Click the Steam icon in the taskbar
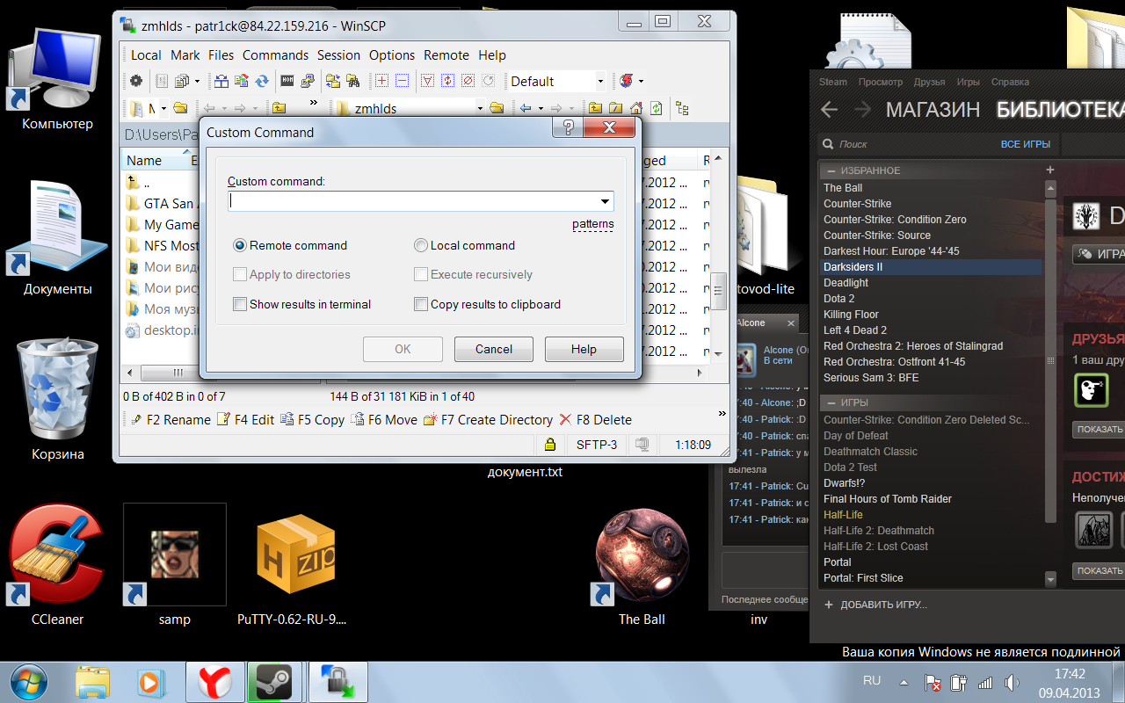Screen dimensions: 1125x703 coord(275,682)
